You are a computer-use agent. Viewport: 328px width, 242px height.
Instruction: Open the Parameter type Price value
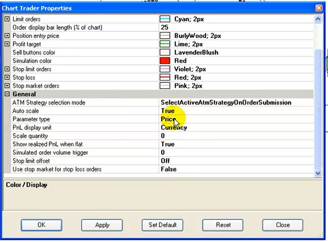pyautogui.click(x=236, y=119)
